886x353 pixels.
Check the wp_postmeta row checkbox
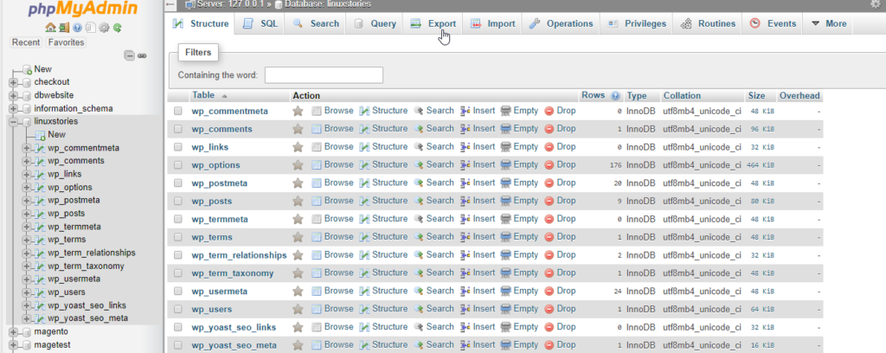(178, 183)
